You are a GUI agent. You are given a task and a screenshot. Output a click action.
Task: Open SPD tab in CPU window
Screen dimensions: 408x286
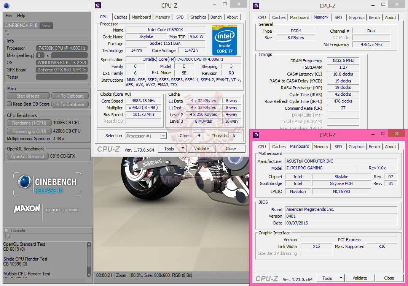(180, 17)
